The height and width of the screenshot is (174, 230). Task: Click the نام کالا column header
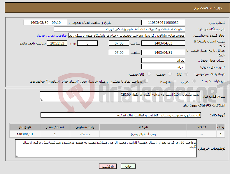(x=143, y=127)
